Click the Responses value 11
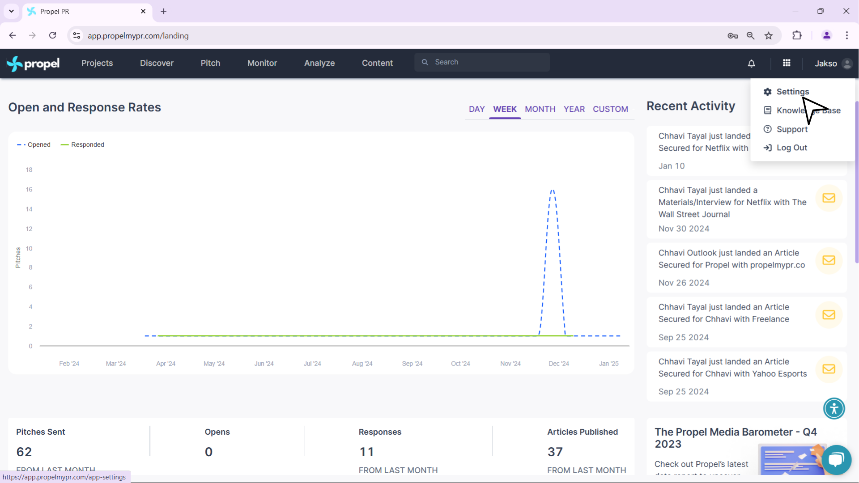Screen dimensions: 859x483 coord(366,452)
